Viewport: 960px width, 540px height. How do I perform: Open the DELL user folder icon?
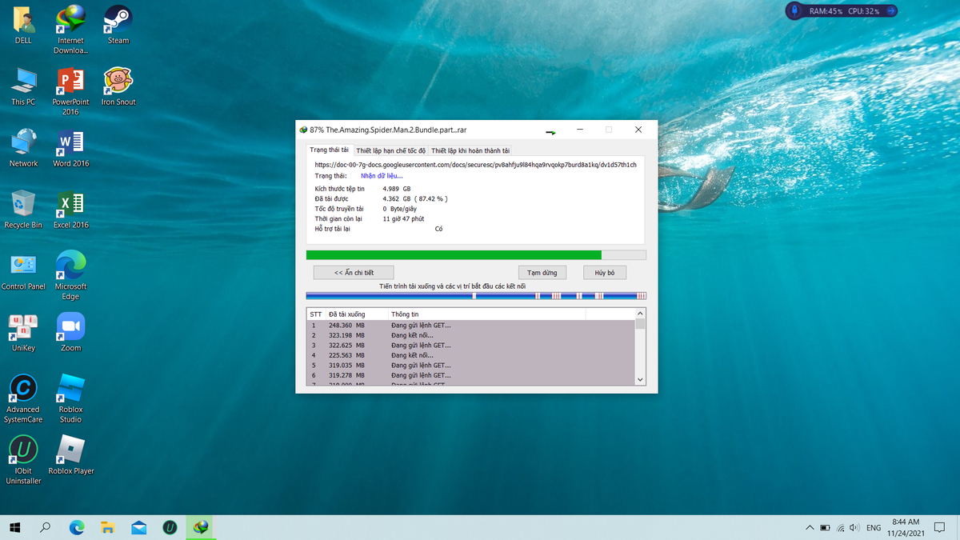click(23, 24)
